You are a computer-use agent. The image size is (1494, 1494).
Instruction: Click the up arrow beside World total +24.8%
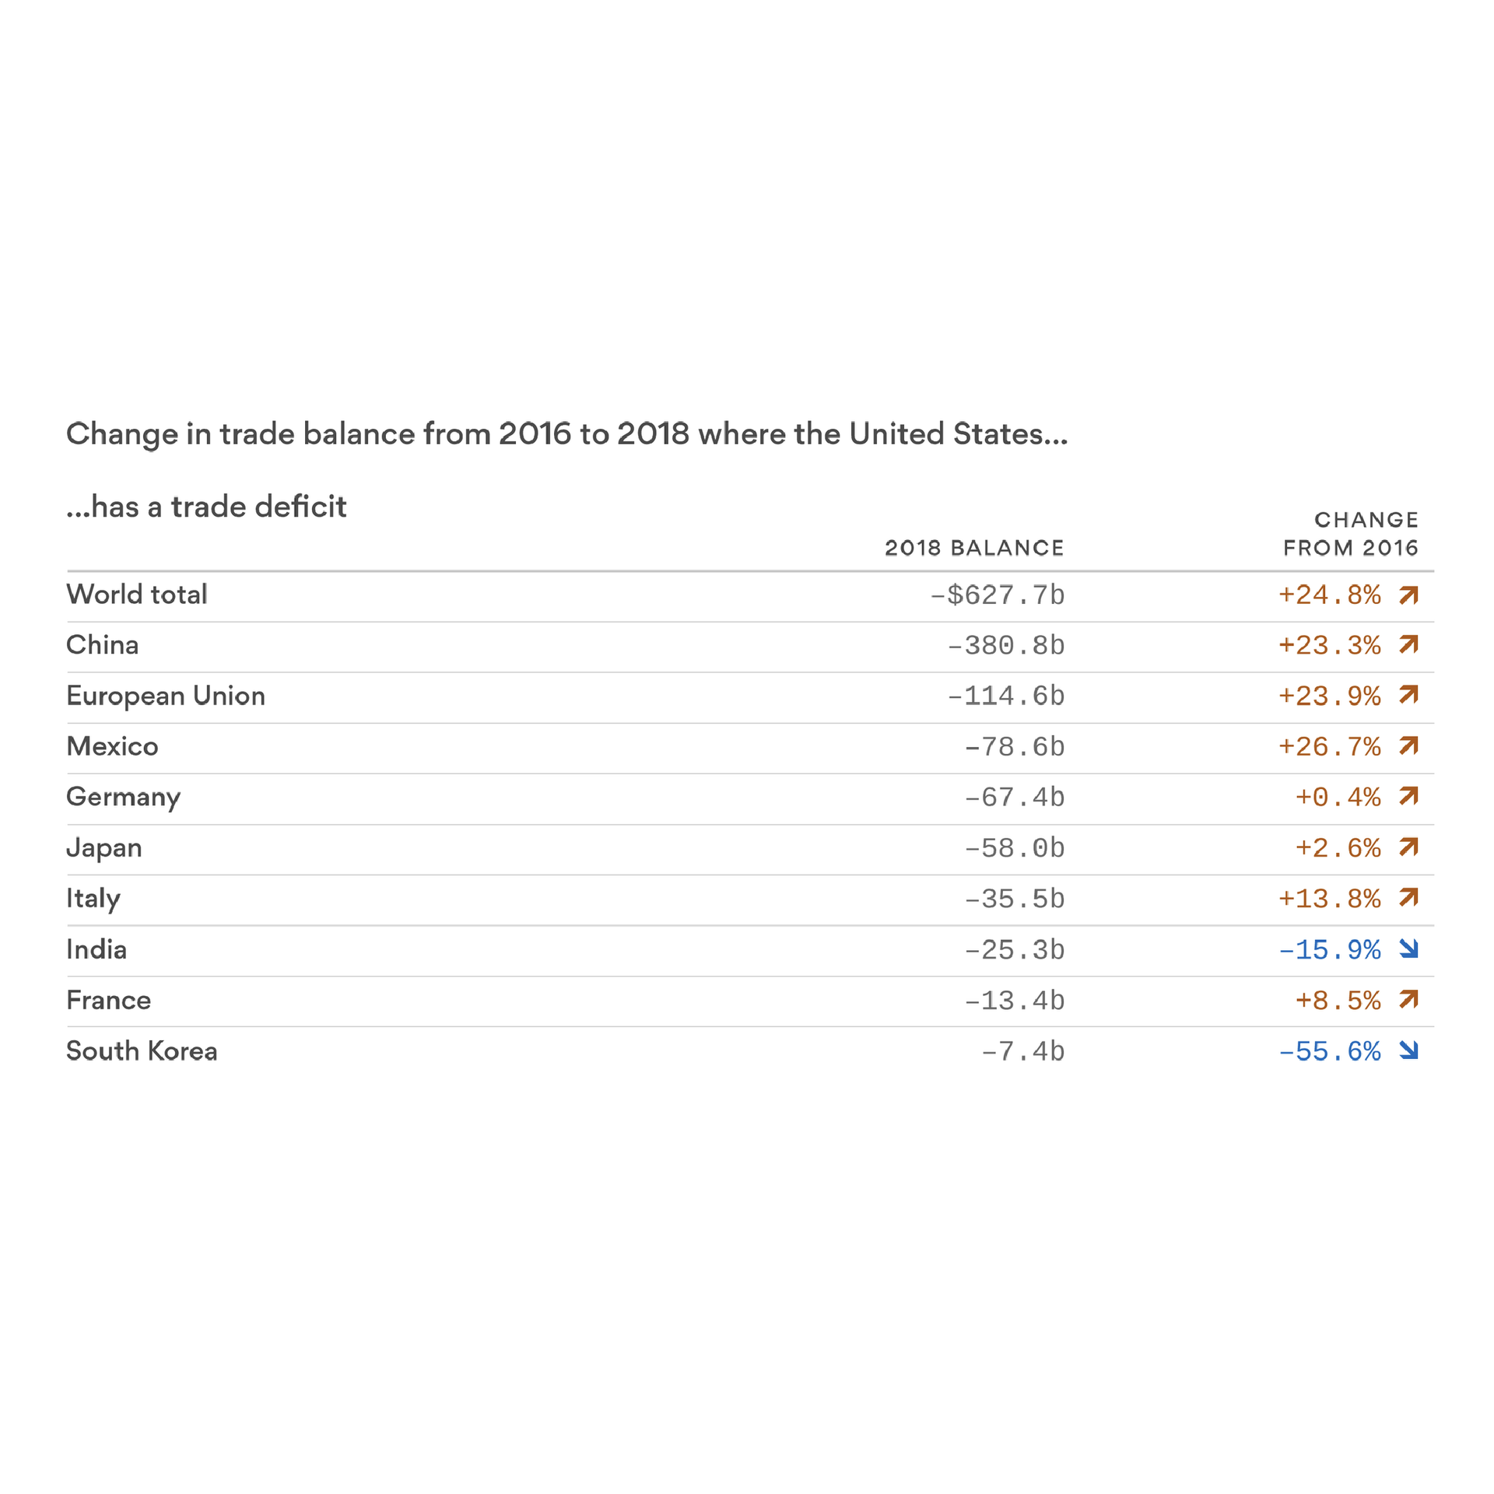[x=1408, y=595]
